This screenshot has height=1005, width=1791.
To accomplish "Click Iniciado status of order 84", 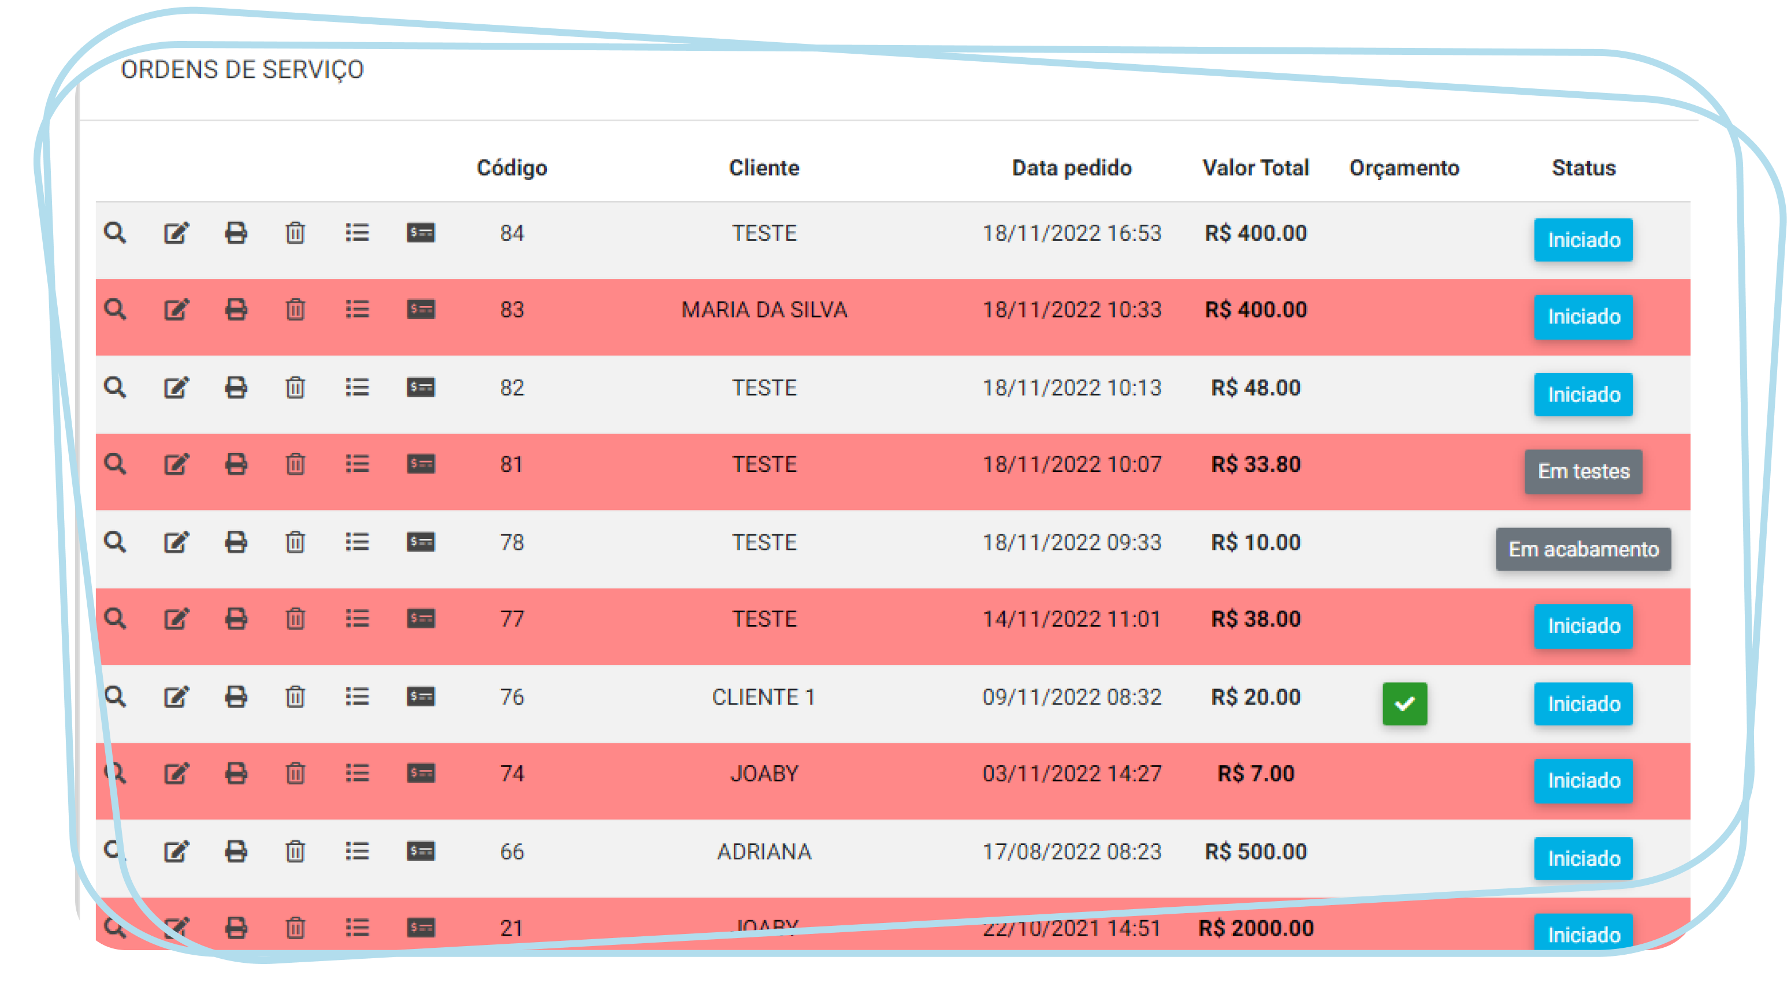I will click(1583, 240).
